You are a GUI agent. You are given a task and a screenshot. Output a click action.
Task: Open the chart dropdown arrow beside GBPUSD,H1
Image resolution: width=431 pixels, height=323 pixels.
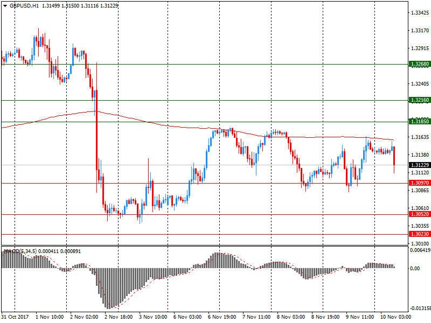click(5, 5)
